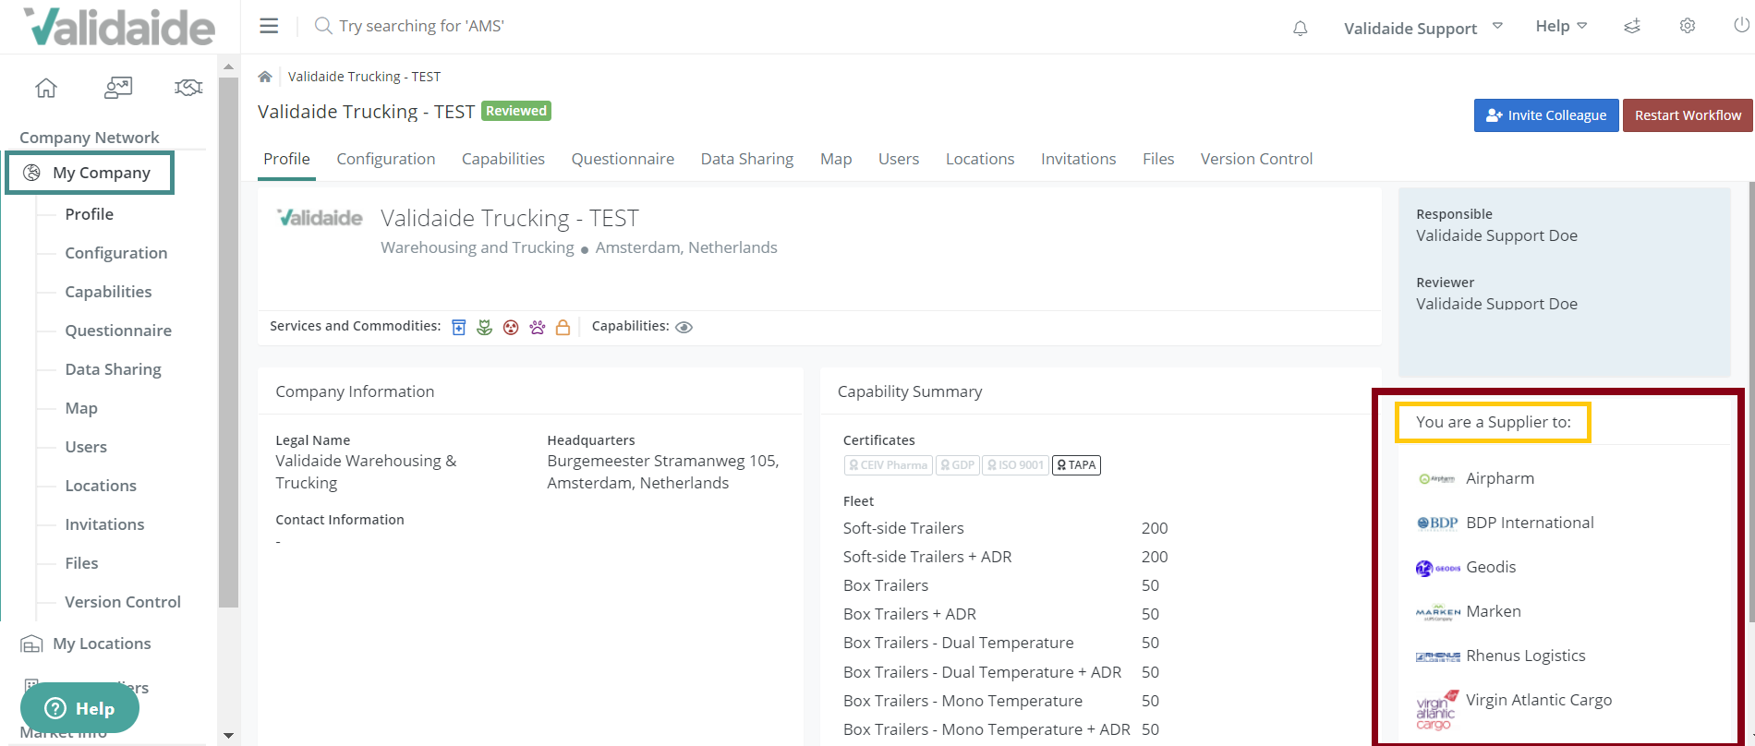This screenshot has width=1755, height=746.
Task: Open the Validaide Support user dropdown
Action: click(1423, 29)
